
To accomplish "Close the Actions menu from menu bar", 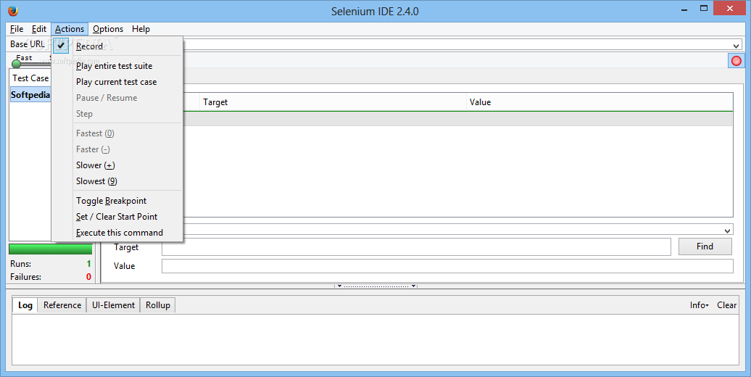I will (x=70, y=29).
